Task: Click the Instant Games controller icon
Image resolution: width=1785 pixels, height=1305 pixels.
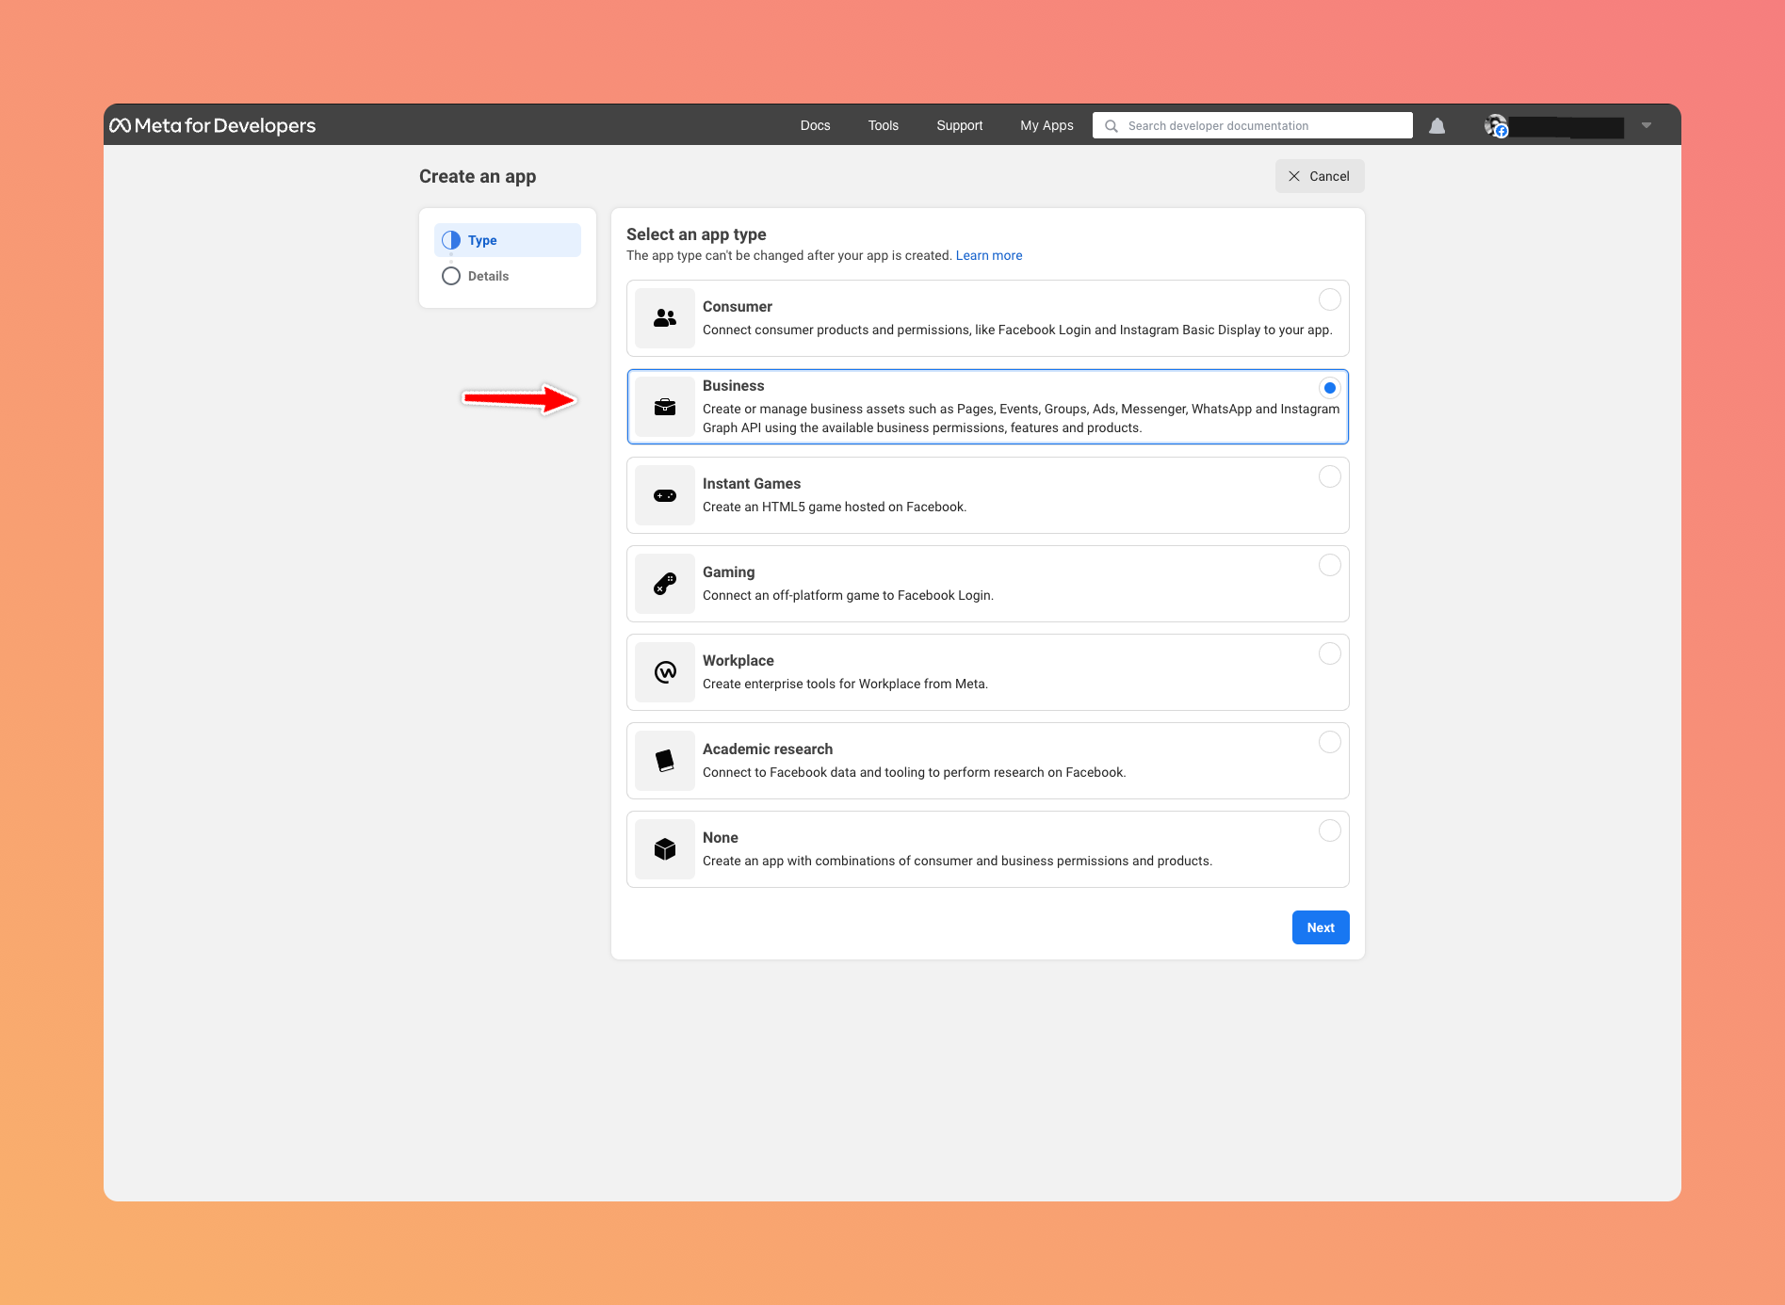Action: tap(665, 495)
